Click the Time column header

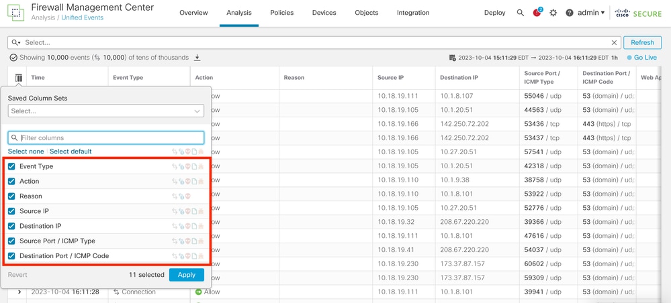38,78
